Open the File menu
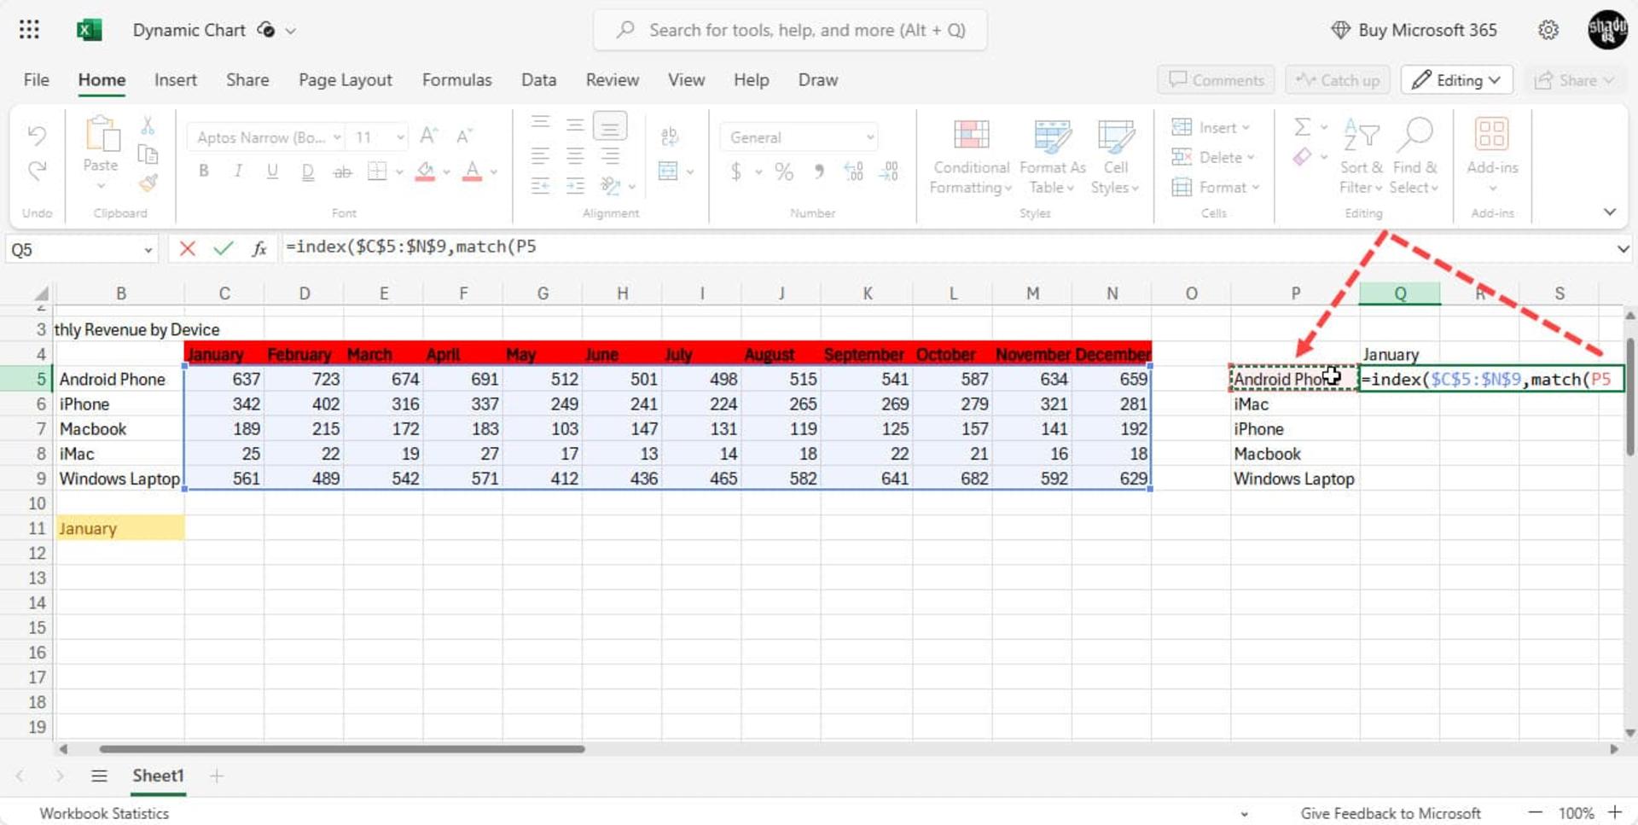Screen dimensions: 1638x825 [36, 80]
